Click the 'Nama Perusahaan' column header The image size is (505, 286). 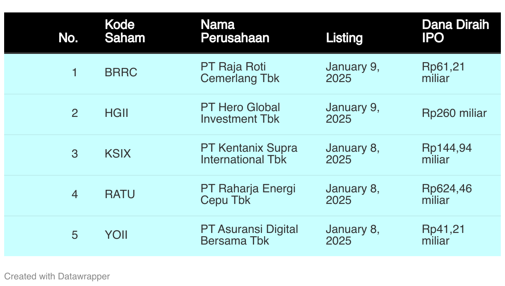235,31
